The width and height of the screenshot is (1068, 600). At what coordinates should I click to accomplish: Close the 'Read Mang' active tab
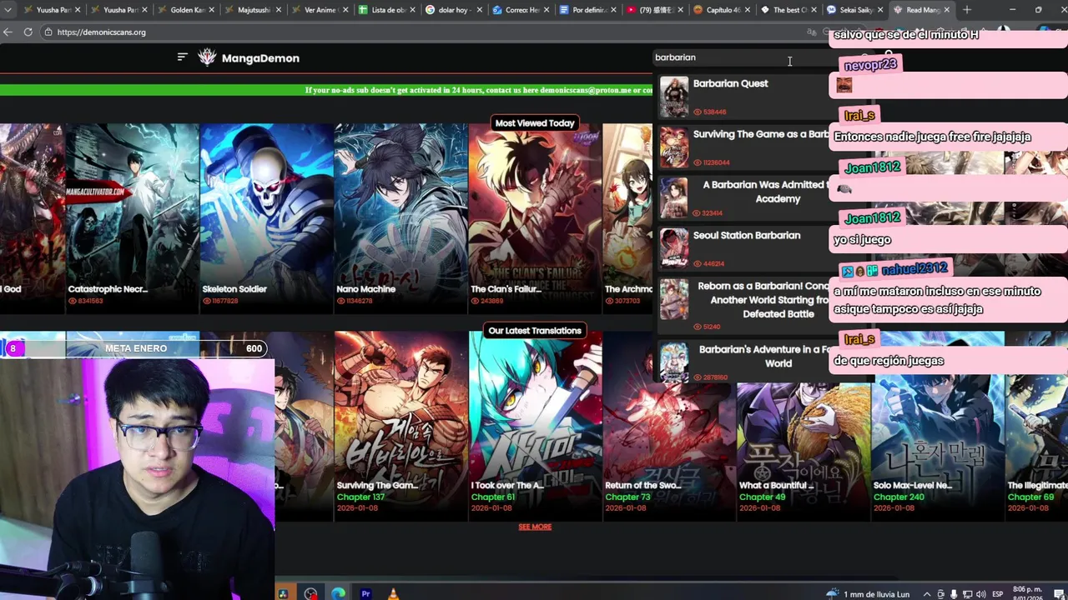947,10
